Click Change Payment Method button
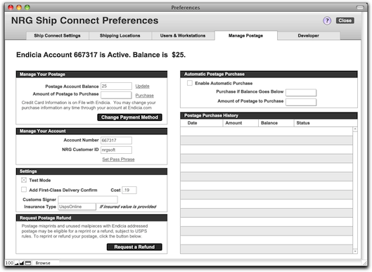Screen dimensions: 372x272 coord(129,117)
